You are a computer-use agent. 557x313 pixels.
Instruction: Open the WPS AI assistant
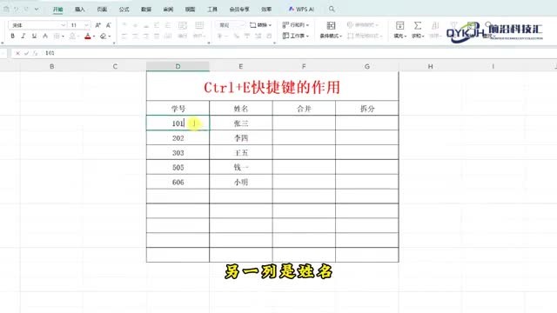pyautogui.click(x=301, y=10)
